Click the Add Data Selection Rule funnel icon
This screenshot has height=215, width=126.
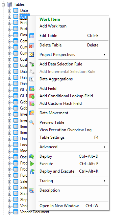(32, 64)
